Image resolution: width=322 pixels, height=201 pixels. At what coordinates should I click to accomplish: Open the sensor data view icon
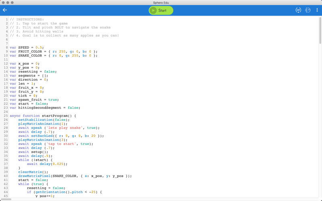coord(308,10)
